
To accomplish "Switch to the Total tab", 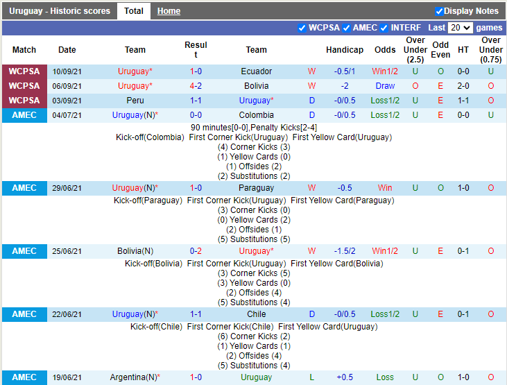I will point(134,11).
